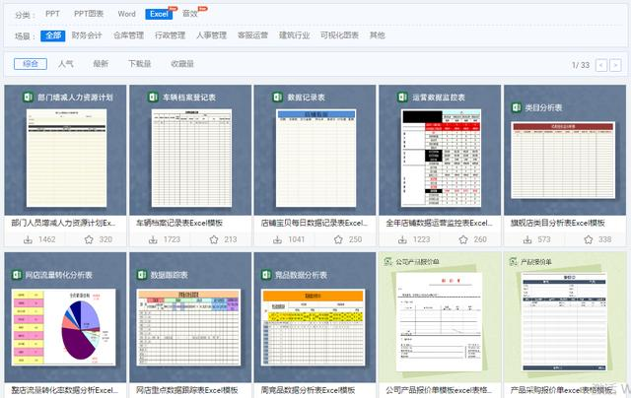Open 旗舰店类目分析表Excel模板 title link

(x=557, y=223)
